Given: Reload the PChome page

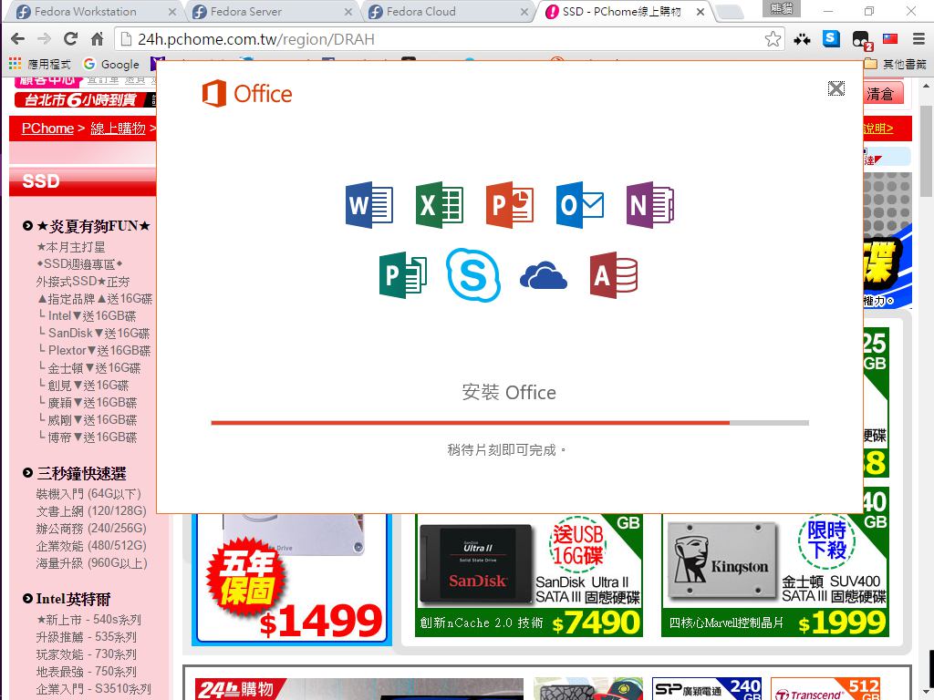Looking at the screenshot, I should tap(70, 39).
